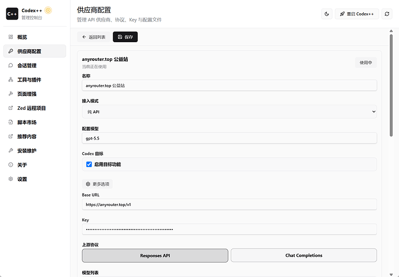Click the gear icon on 更多选项
Image resolution: width=399 pixels, height=277 pixels.
pyautogui.click(x=88, y=184)
